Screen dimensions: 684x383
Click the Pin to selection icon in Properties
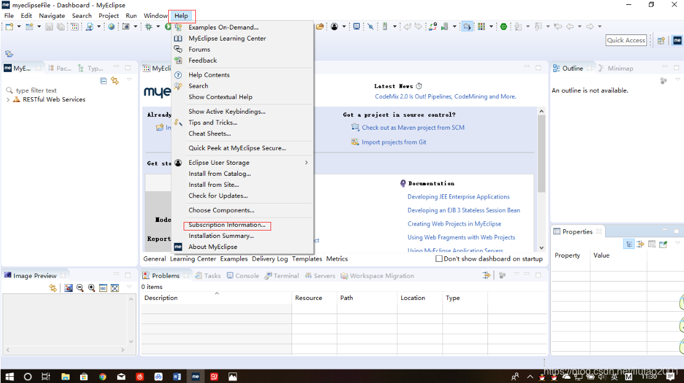click(663, 244)
